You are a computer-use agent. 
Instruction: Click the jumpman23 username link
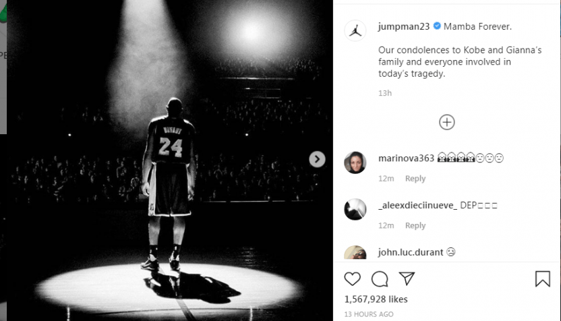tap(403, 26)
